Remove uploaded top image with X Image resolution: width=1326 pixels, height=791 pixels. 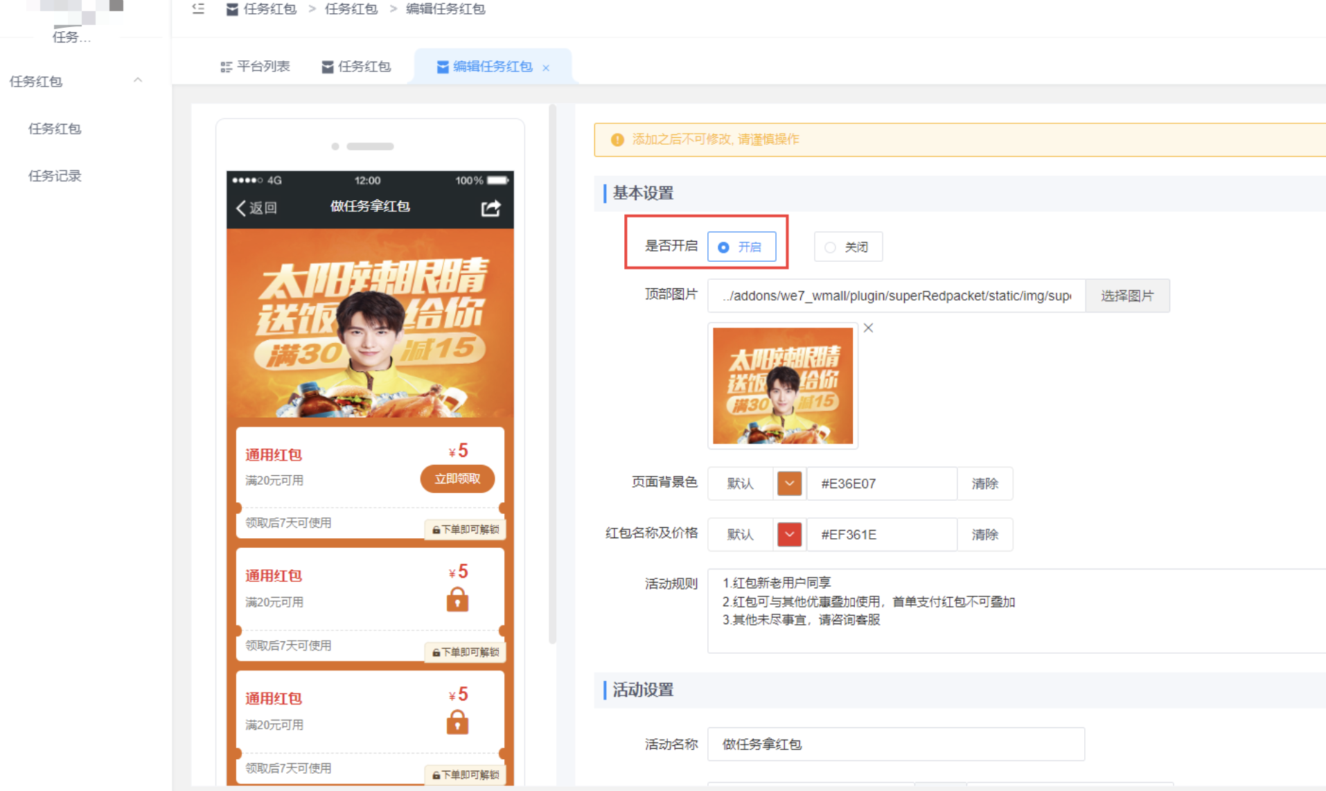[868, 328]
